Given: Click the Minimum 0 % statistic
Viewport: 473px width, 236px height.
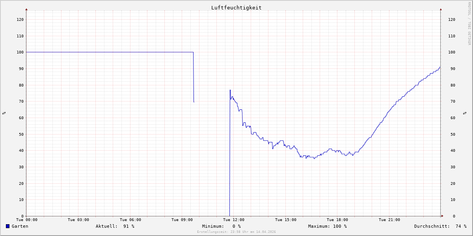Looking at the screenshot, I should tap(221, 226).
